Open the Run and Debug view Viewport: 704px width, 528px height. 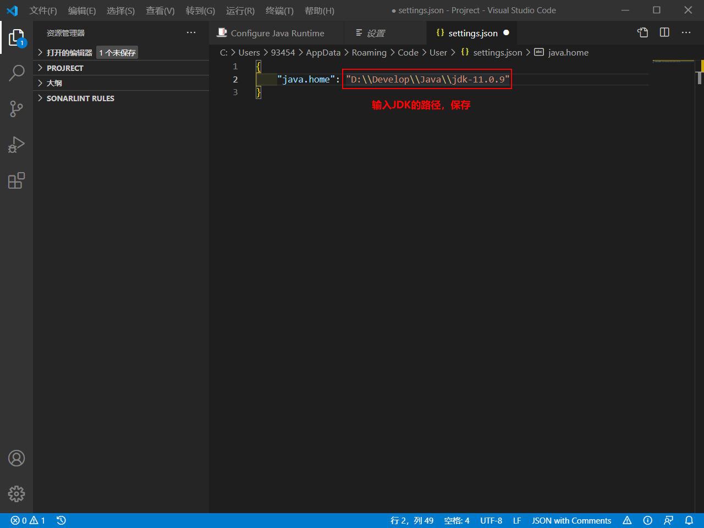click(16, 145)
